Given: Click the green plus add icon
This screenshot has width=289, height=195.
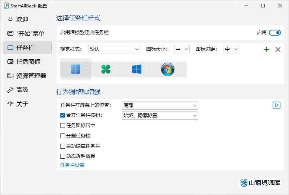Looking at the screenshot, I should (x=266, y=49).
